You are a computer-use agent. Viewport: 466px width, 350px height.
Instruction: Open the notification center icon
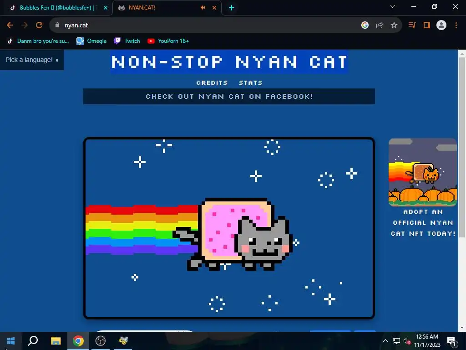click(451, 341)
